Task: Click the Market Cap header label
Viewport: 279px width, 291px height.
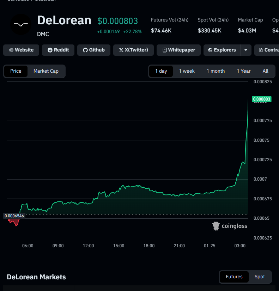Action: point(250,20)
